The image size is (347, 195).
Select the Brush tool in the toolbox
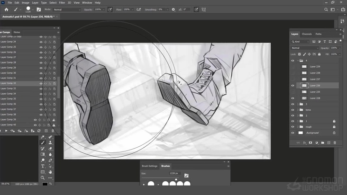click(43, 142)
